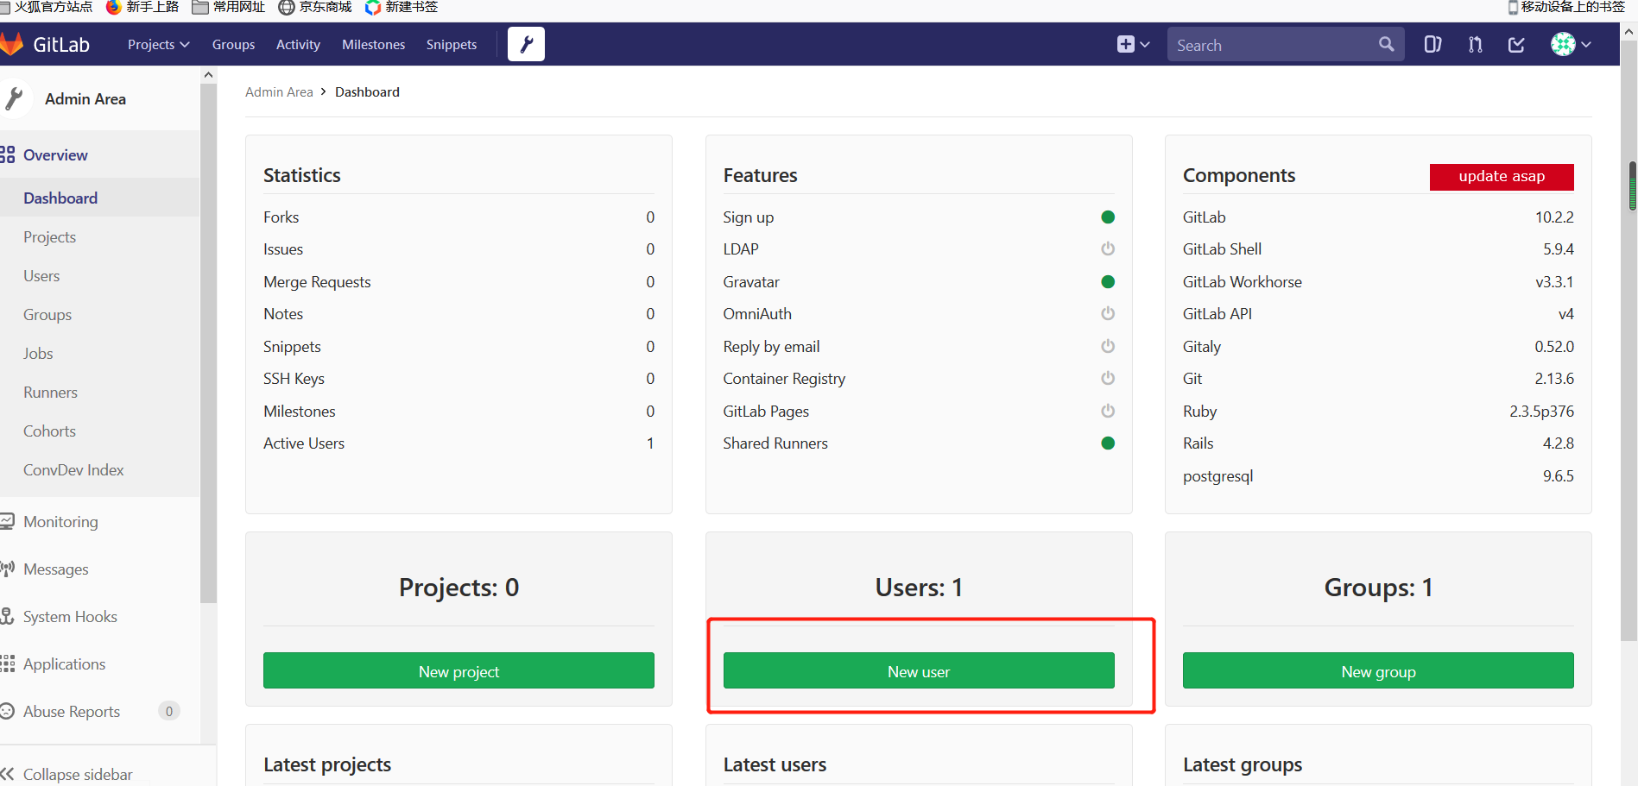1638x786 pixels.
Task: Click the LDAP power-off status icon
Action: point(1108,249)
